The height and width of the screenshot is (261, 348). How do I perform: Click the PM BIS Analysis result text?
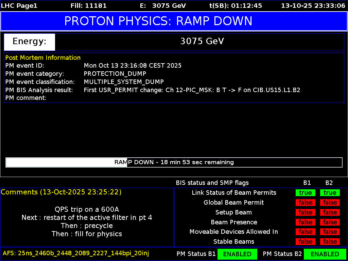click(192, 90)
